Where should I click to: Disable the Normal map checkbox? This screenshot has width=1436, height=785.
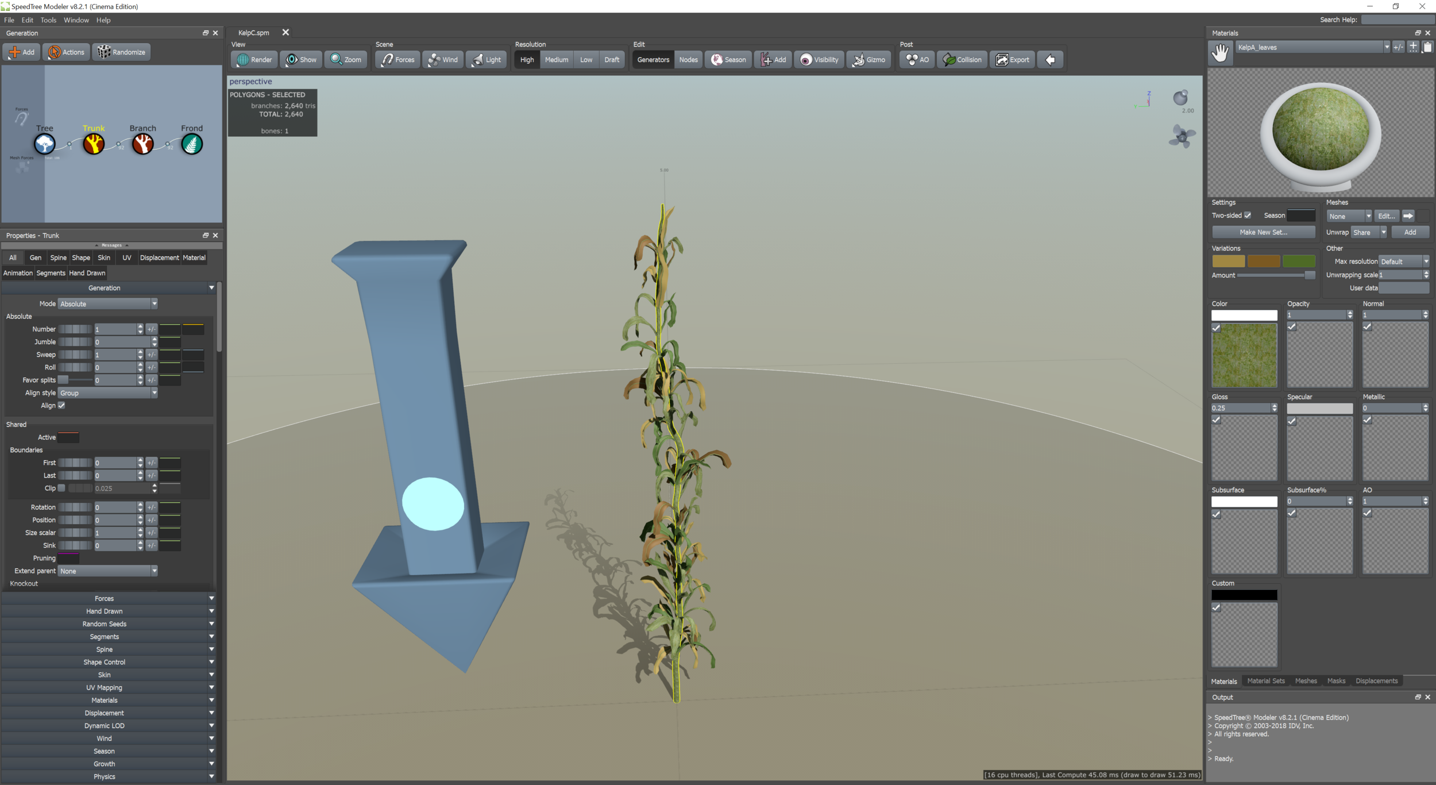[1367, 326]
